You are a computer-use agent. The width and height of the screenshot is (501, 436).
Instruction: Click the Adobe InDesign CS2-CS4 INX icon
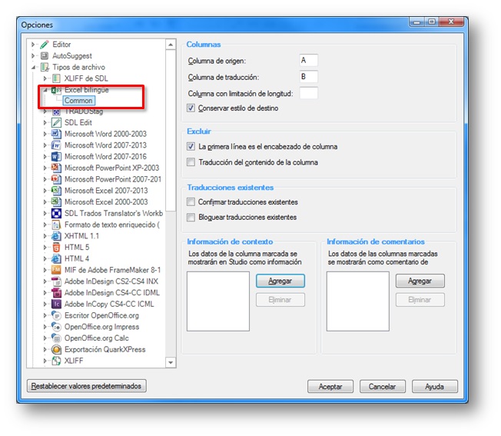pos(56,281)
